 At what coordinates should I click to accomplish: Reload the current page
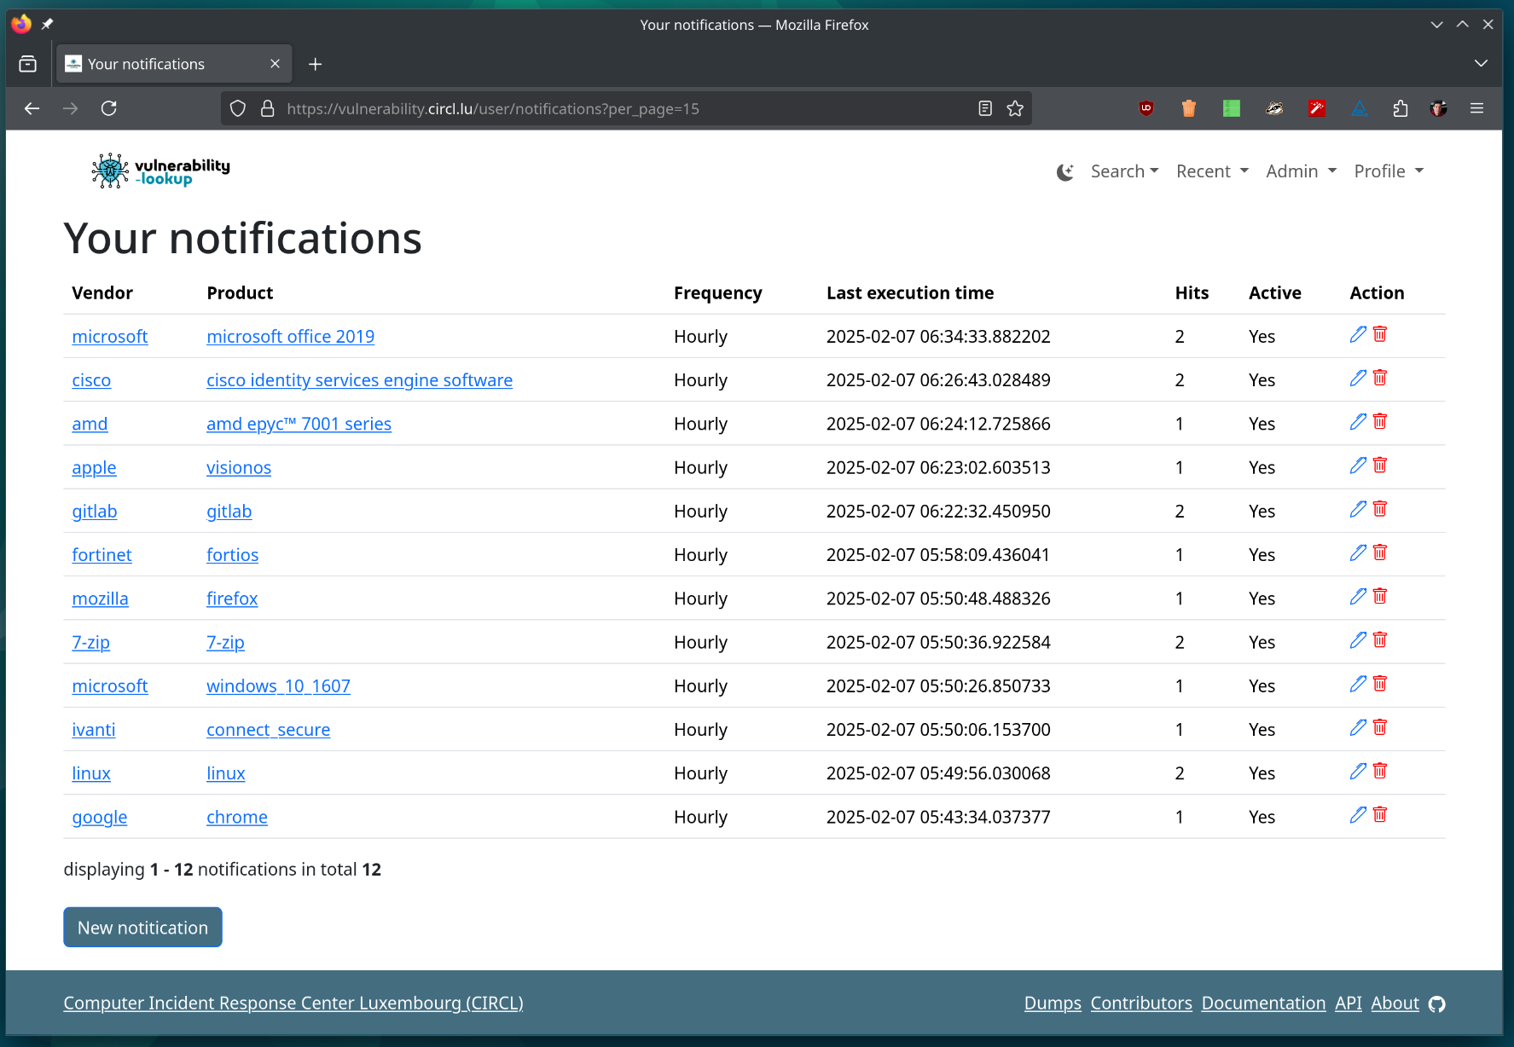[x=108, y=108]
